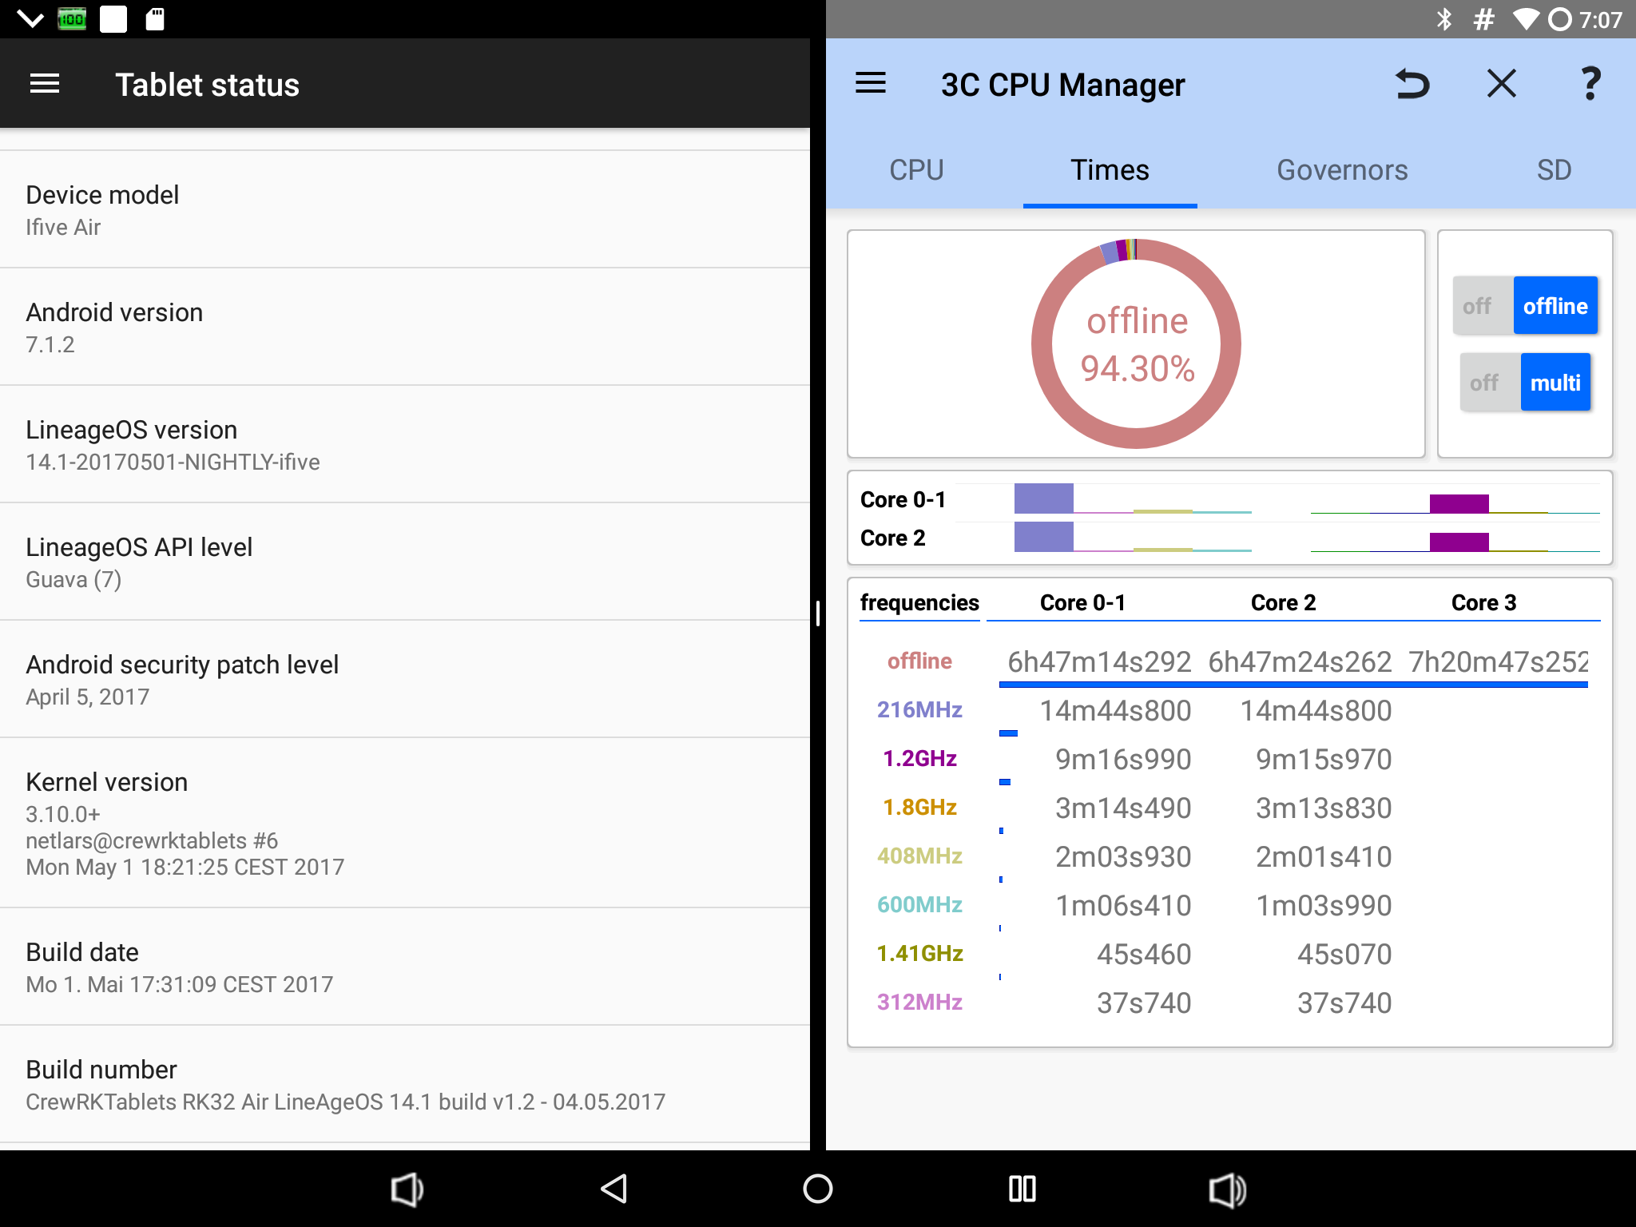Tap the Device model Ifive Air entry
Viewport: 1636px width, 1227px height.
tap(405, 210)
